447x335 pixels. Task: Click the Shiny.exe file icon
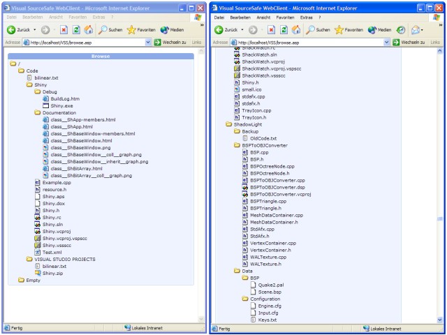point(45,105)
